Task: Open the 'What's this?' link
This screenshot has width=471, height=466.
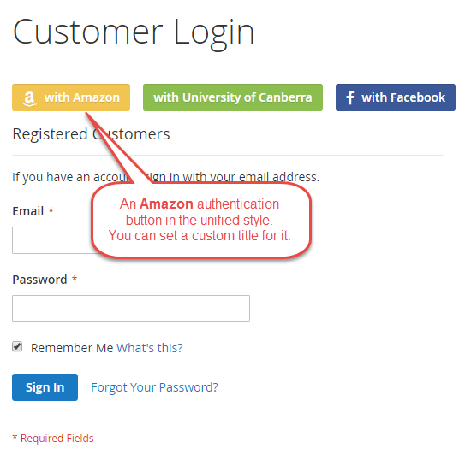Action: coord(150,348)
